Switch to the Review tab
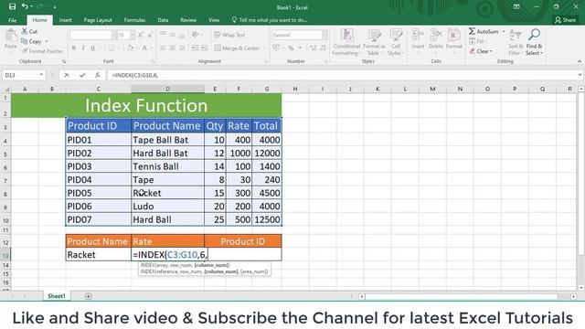Image resolution: width=585 pixels, height=329 pixels. 188,20
